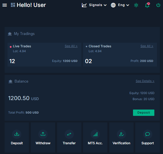Open See Details for Balance

click(x=145, y=81)
